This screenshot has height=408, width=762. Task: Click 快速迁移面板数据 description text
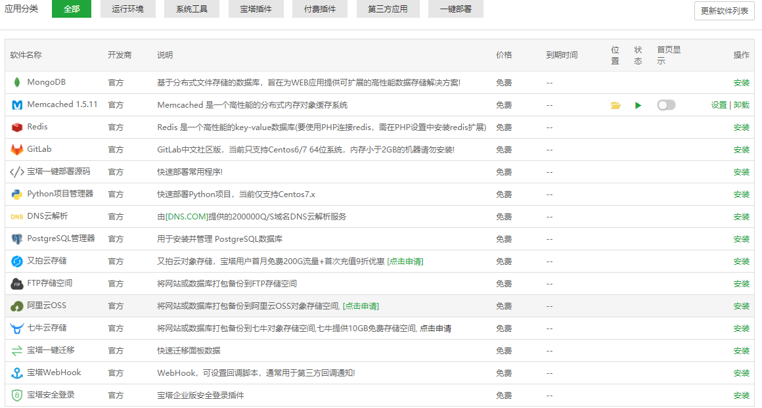click(x=189, y=351)
